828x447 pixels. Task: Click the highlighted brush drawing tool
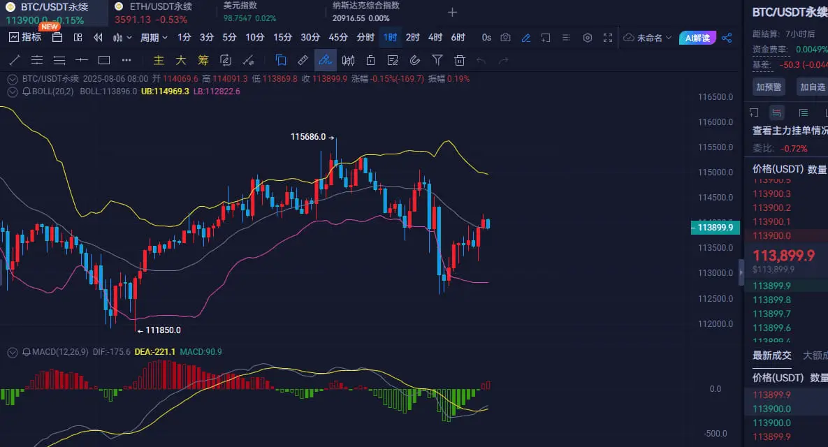tap(326, 60)
